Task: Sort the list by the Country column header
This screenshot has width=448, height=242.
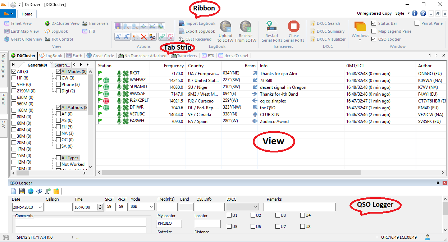Action: click(x=204, y=66)
